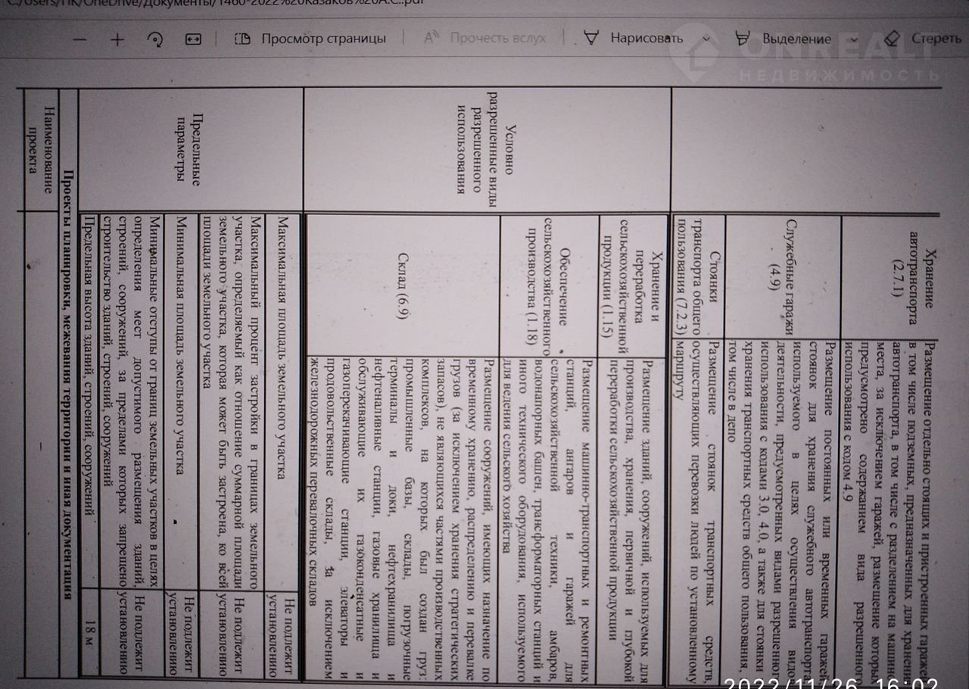Open Просмотр страницы page view
Screen dimensions: 969x689
pos(310,39)
